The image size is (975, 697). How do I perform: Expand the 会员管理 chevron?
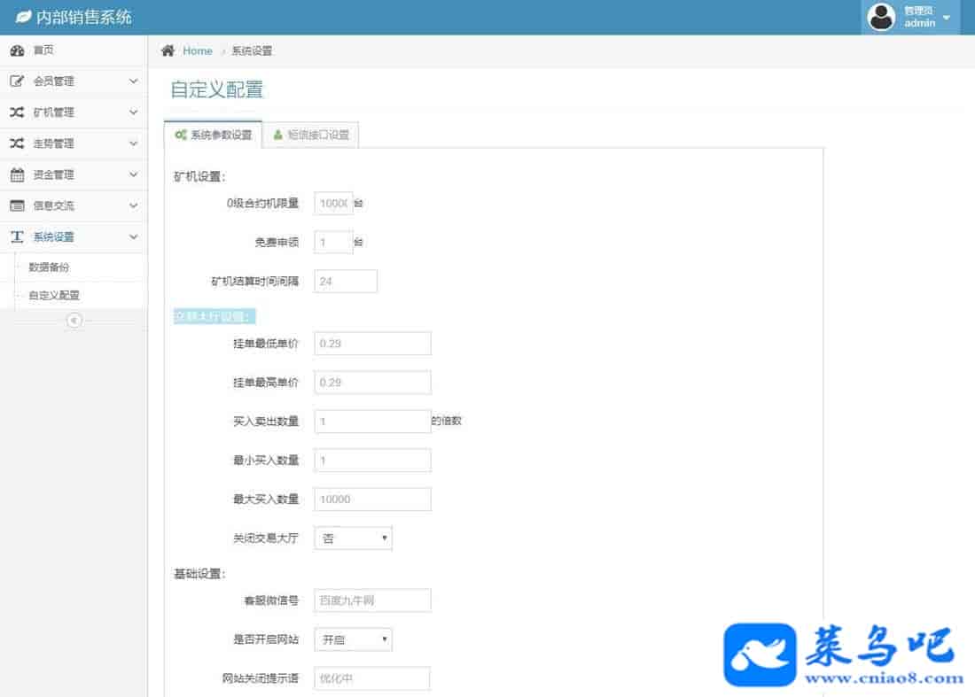[134, 81]
